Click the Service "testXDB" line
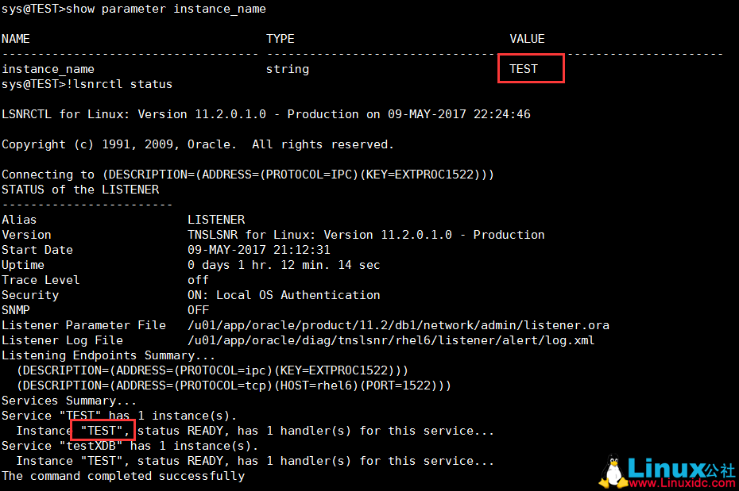Screen dimensions: 739x491 (130, 446)
